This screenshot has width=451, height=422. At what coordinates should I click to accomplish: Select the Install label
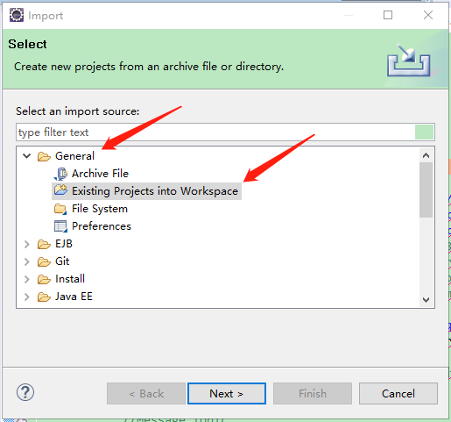(x=70, y=279)
